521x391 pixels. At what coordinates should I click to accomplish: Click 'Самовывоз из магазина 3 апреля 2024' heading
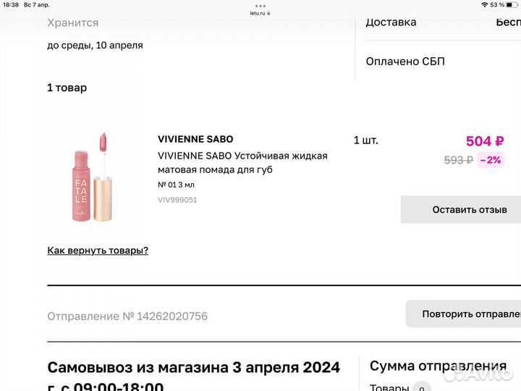pos(194,367)
